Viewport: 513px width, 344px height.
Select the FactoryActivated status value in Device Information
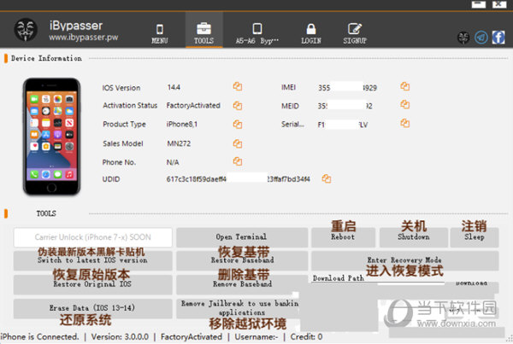tap(193, 106)
